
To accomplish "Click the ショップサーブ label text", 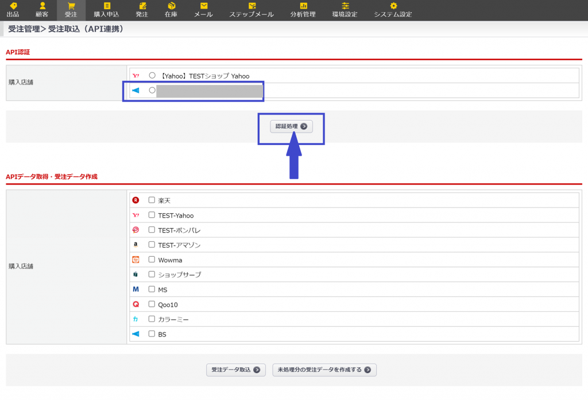I will (180, 274).
